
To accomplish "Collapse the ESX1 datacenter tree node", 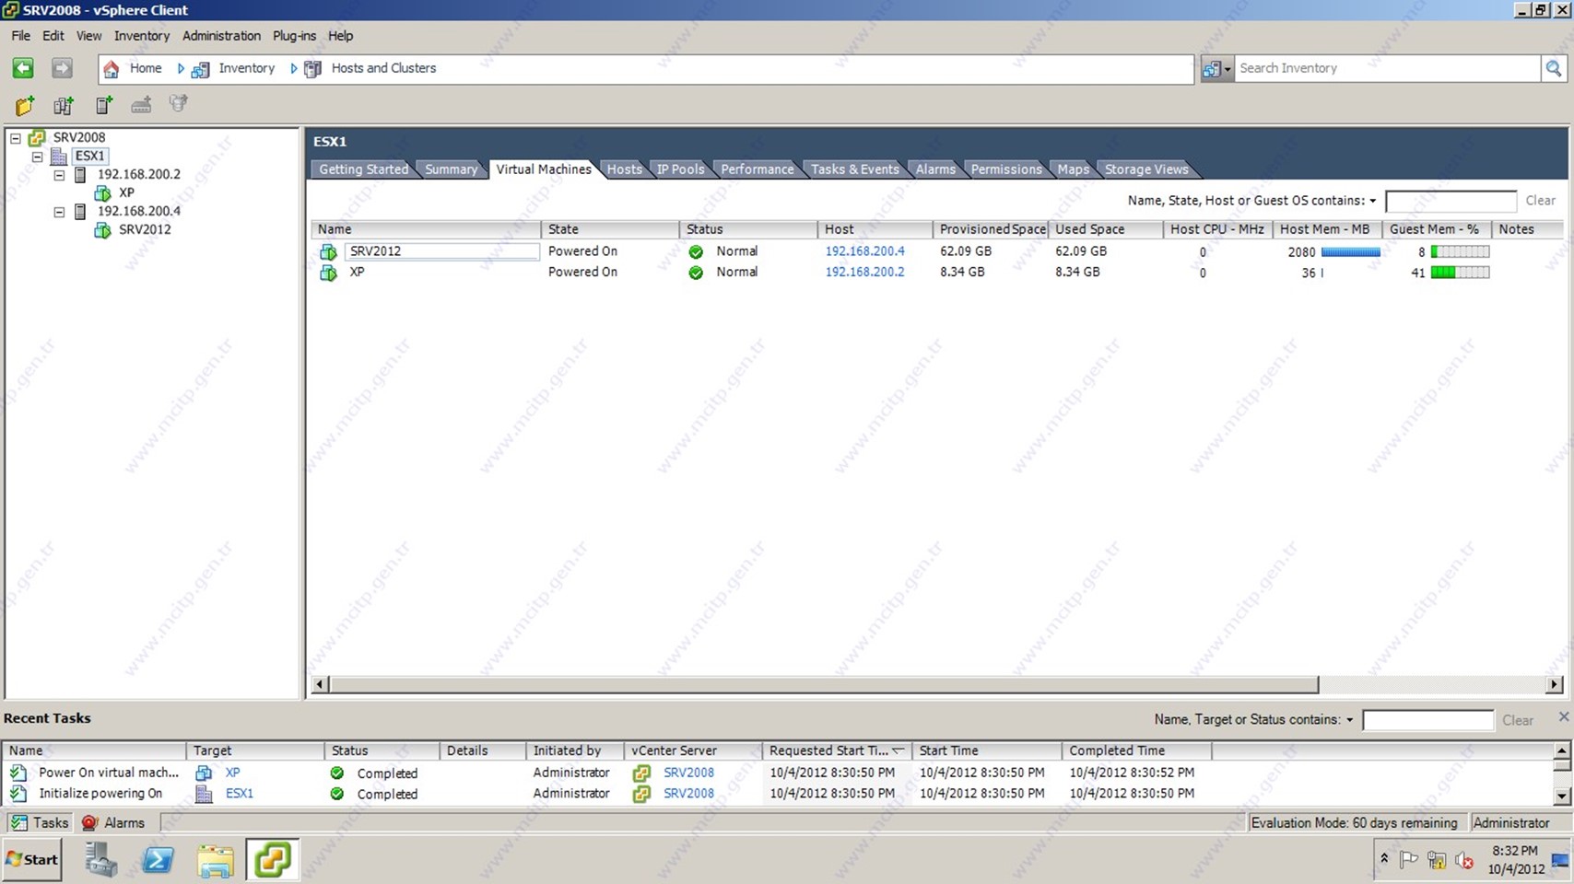I will (x=38, y=157).
